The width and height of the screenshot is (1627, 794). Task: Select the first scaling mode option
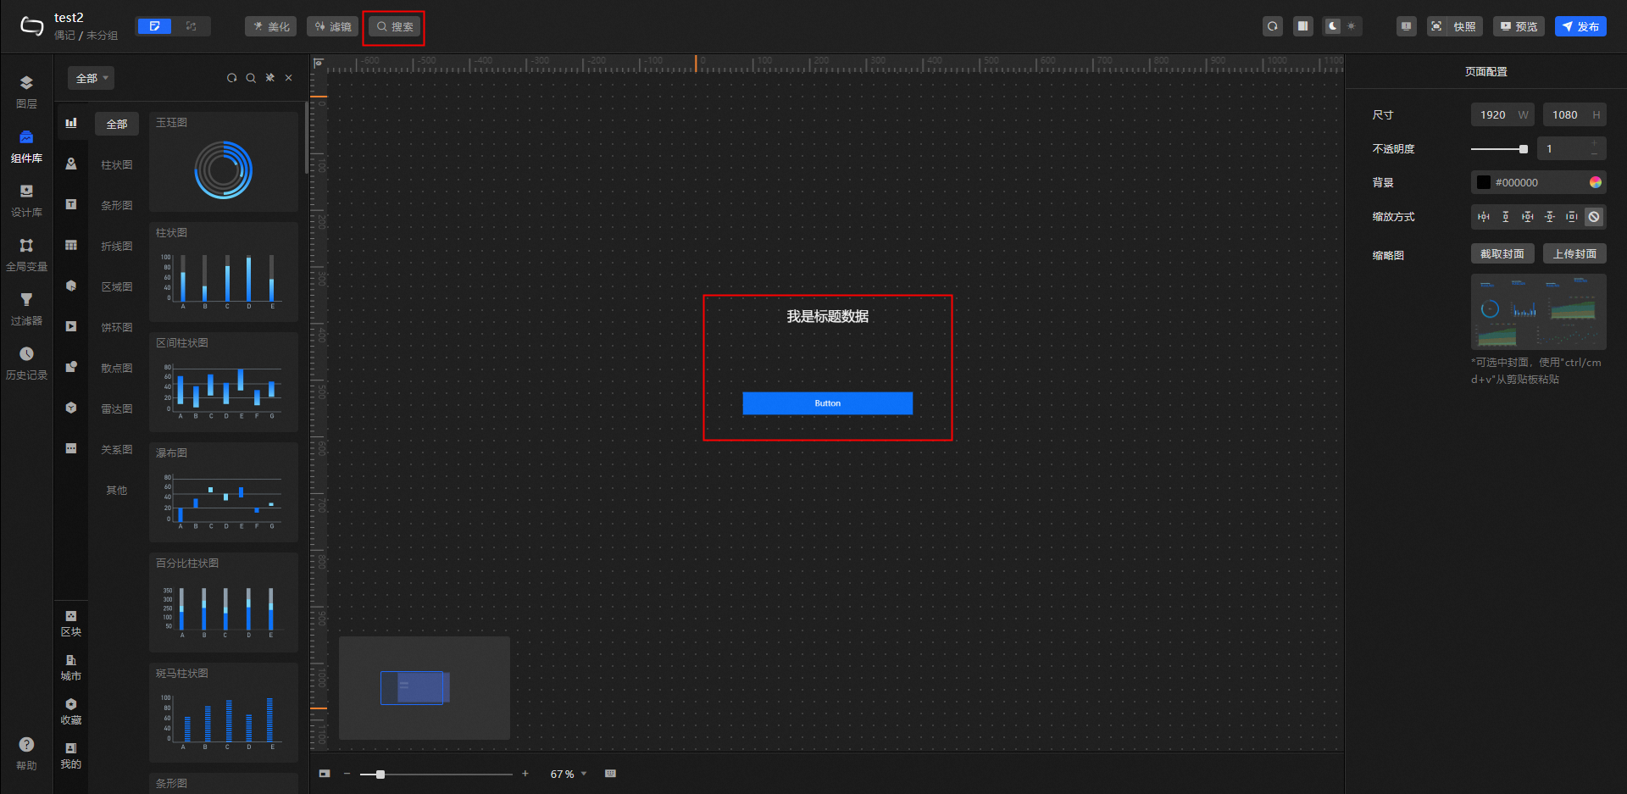tap(1484, 217)
